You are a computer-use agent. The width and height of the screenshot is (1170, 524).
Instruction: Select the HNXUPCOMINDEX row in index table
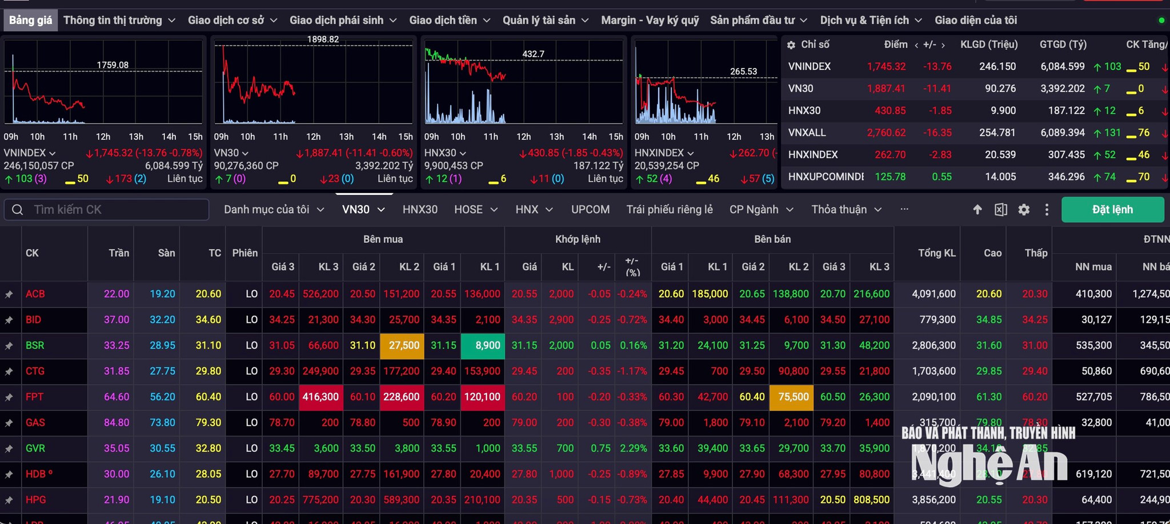pyautogui.click(x=976, y=177)
